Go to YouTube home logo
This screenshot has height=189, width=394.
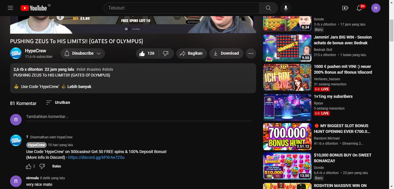click(34, 8)
